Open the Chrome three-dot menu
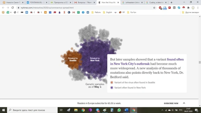Image resolution: width=201 pixels, height=113 pixels. tap(198, 8)
